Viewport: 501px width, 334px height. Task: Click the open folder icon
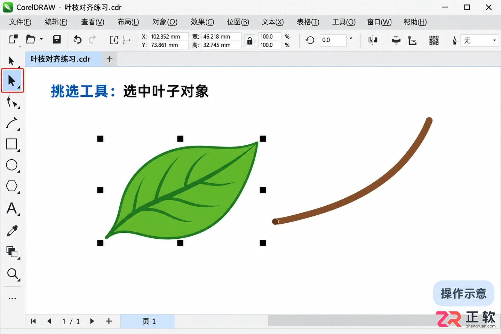click(x=31, y=39)
